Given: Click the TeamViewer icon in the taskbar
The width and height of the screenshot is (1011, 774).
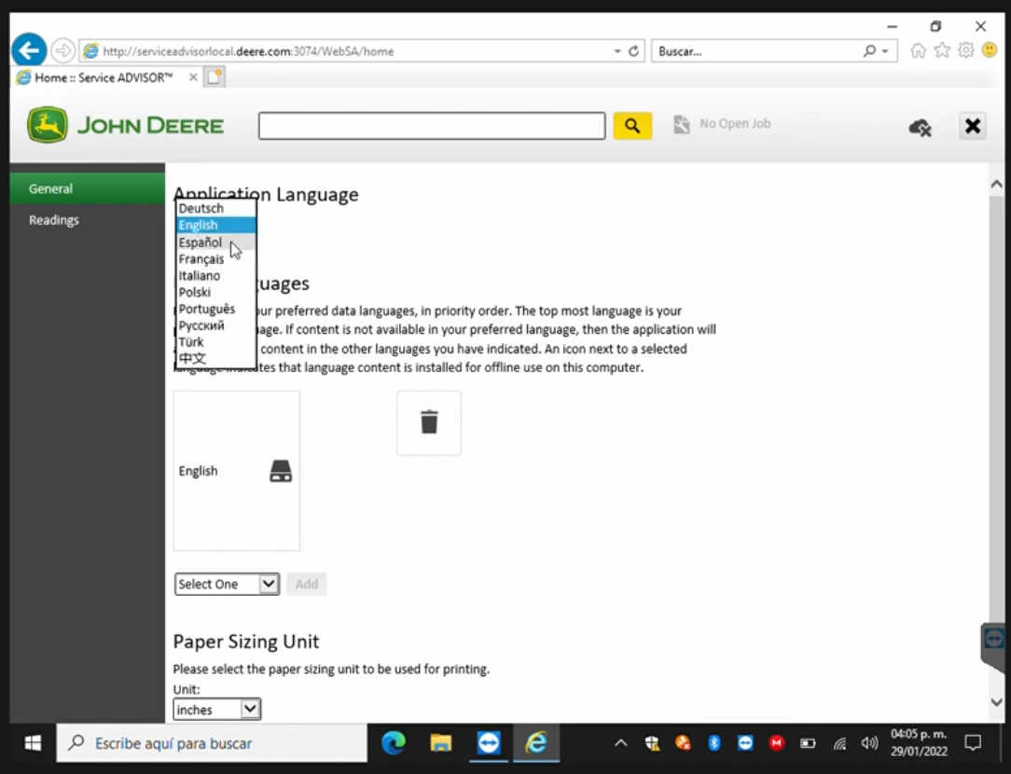Looking at the screenshot, I should click(x=489, y=742).
